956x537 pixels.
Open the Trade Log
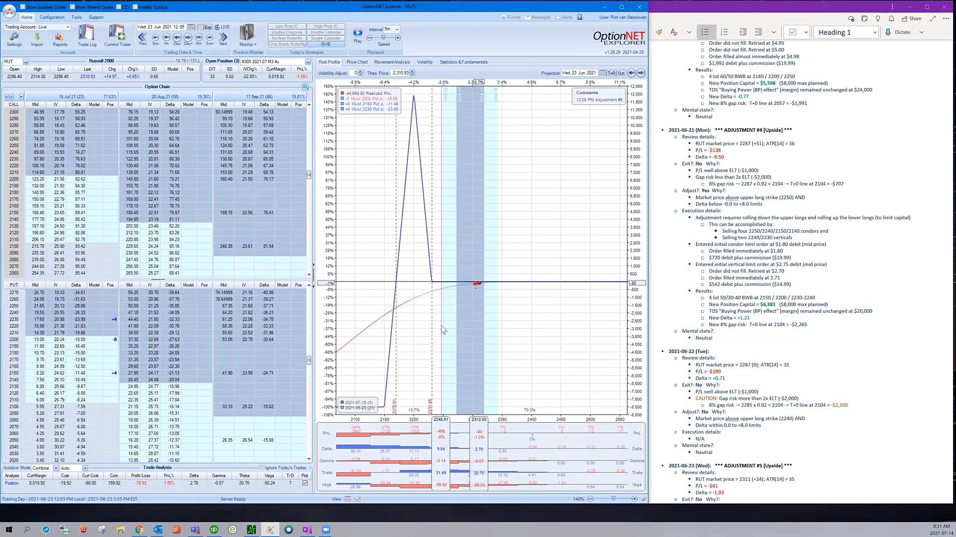coord(87,36)
